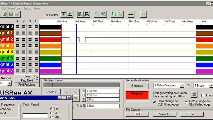Select the MHz clock period unit
This screenshot has height=120, width=213.
pyautogui.click(x=52, y=117)
